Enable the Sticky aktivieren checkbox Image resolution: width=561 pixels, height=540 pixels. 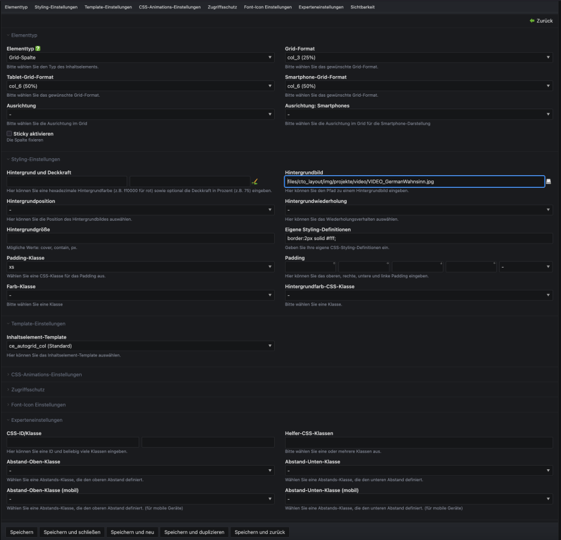pyautogui.click(x=9, y=133)
